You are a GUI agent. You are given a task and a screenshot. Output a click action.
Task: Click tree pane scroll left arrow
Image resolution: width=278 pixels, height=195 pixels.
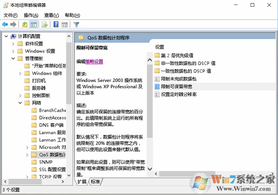pos(5,182)
